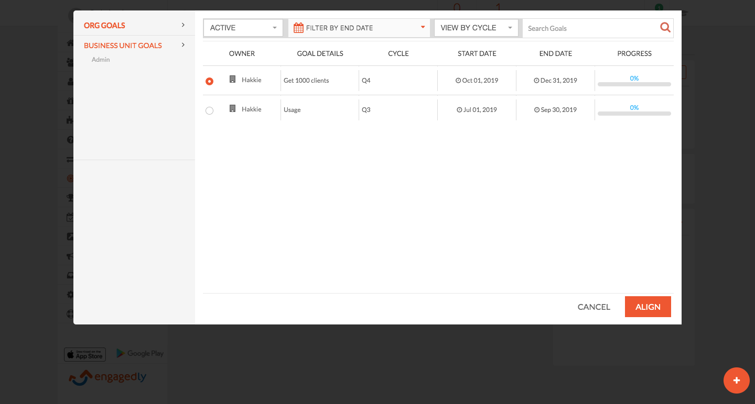The image size is (755, 404).
Task: Click the orange plus floating button
Action: [x=737, y=380]
